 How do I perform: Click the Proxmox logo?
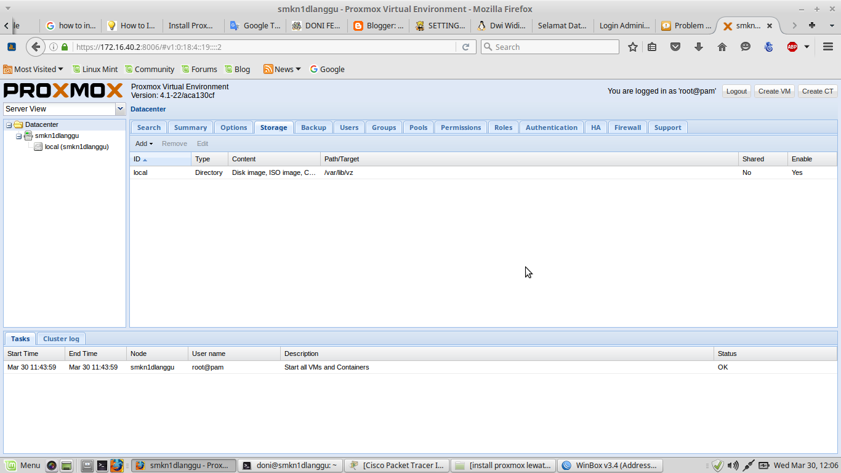coord(63,91)
